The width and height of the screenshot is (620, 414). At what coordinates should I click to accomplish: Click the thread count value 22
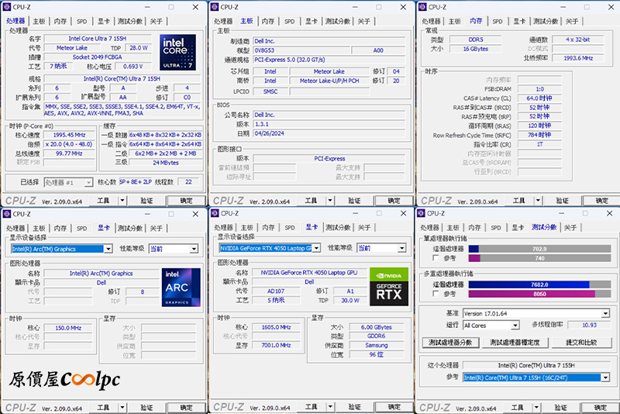tap(188, 182)
